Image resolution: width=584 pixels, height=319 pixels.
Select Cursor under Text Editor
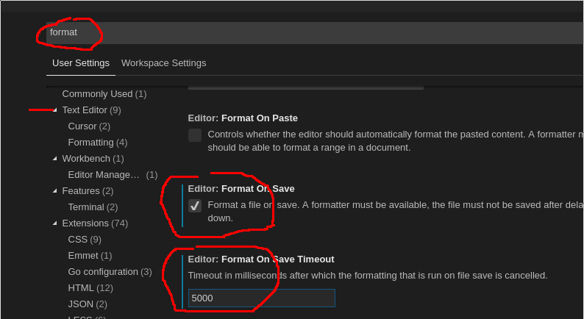pos(89,126)
